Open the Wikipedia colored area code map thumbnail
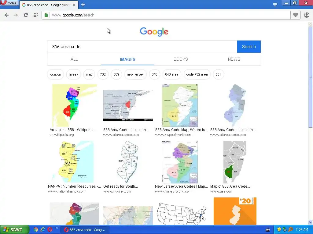313x234 pixels. (x=75, y=105)
